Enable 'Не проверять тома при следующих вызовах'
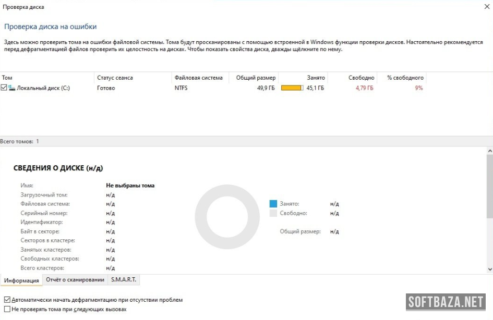This screenshot has height=320, width=493. 7,309
